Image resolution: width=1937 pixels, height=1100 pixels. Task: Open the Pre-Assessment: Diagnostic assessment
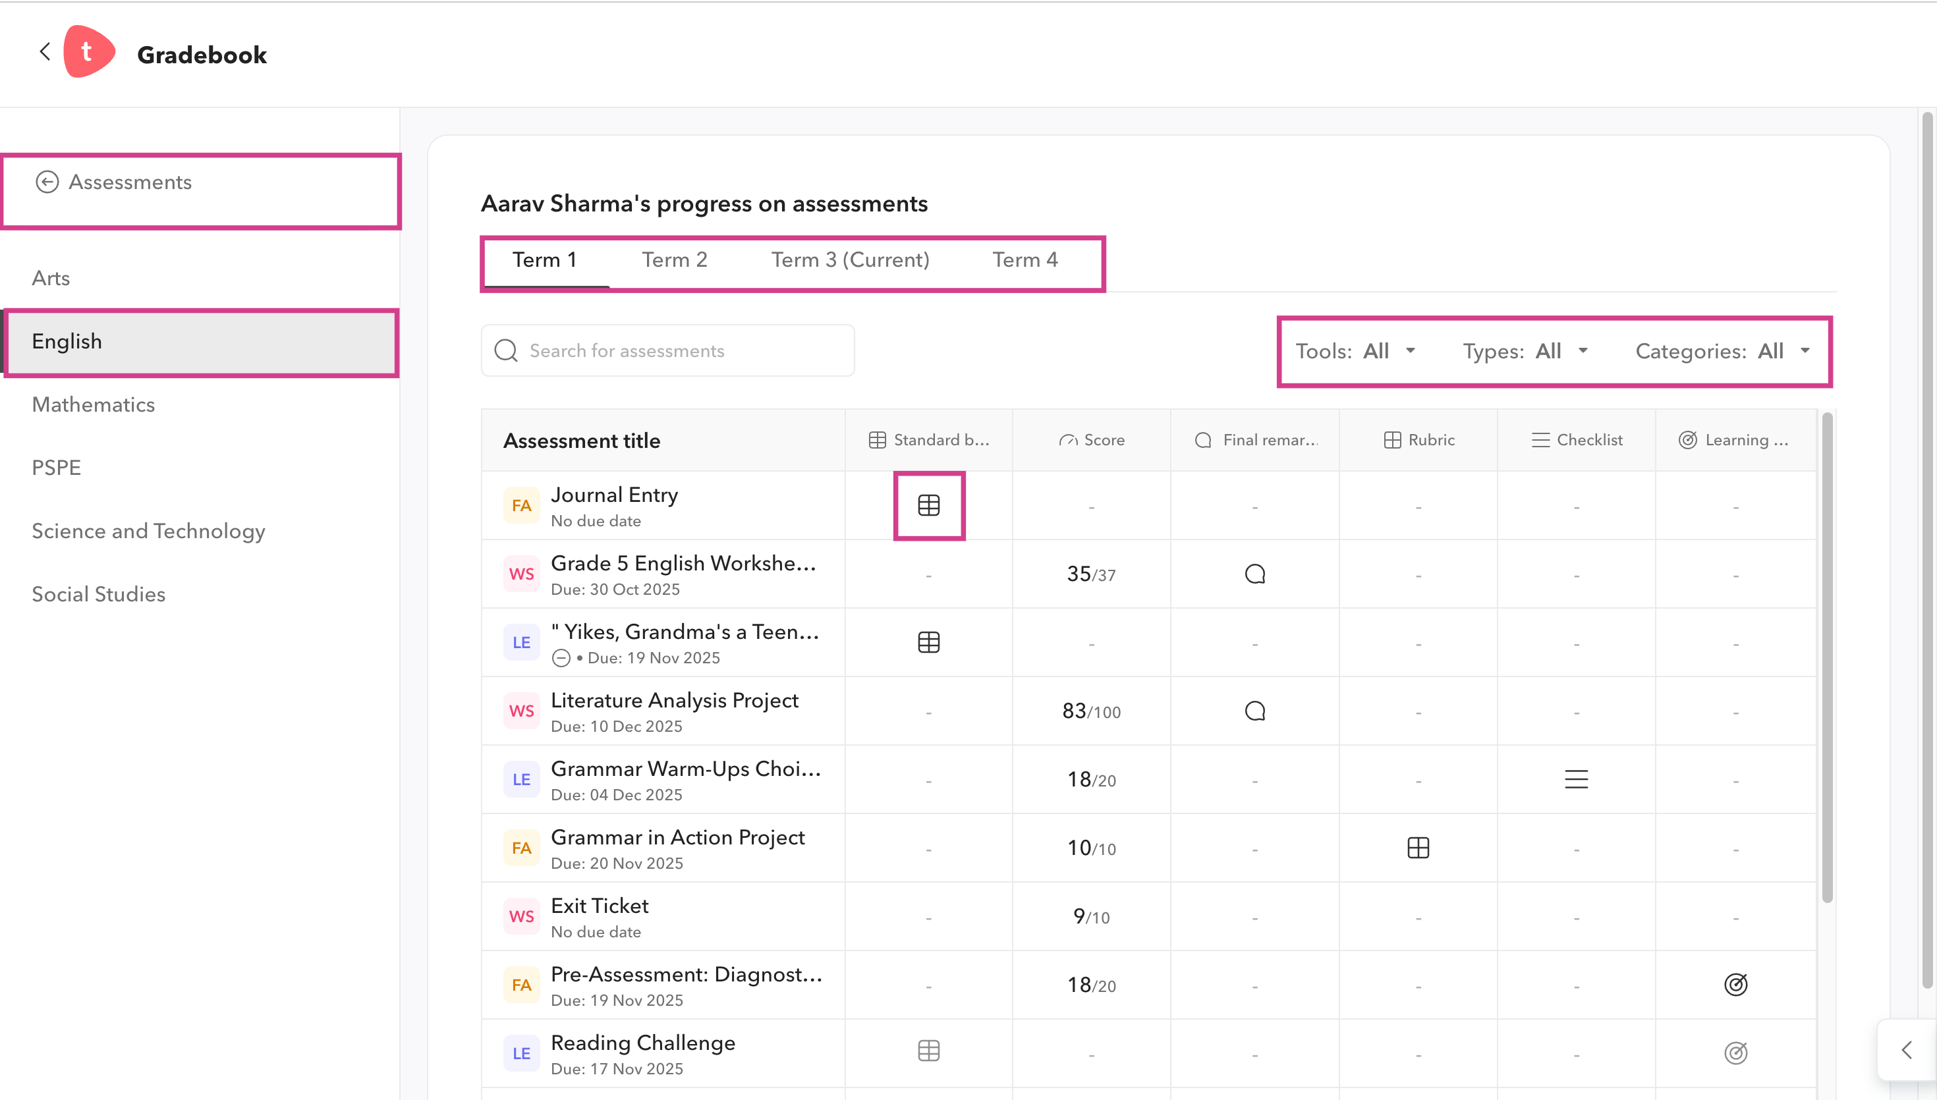(x=687, y=974)
